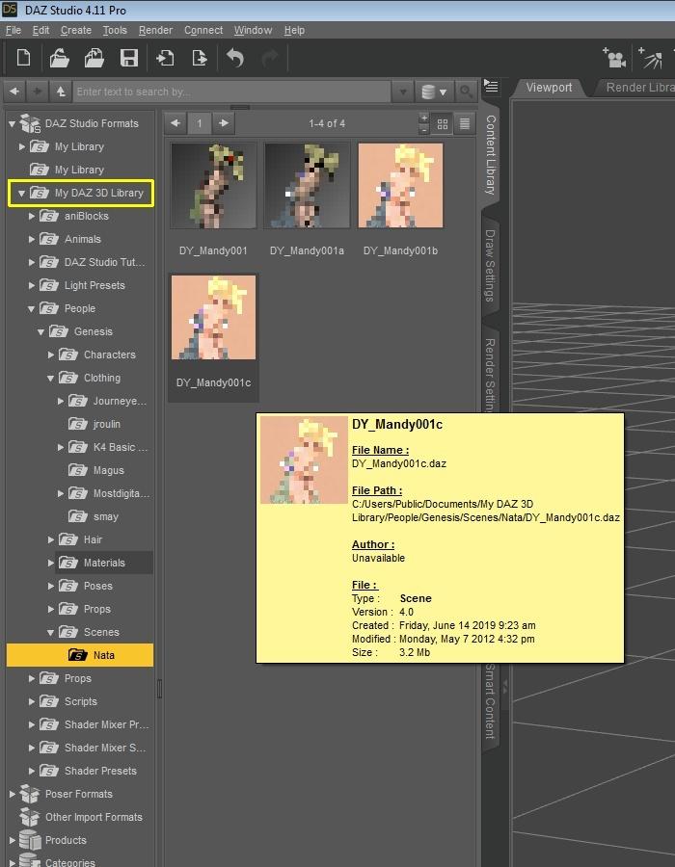Click the Create New Spotlight icon
The width and height of the screenshot is (675, 867).
[x=650, y=58]
